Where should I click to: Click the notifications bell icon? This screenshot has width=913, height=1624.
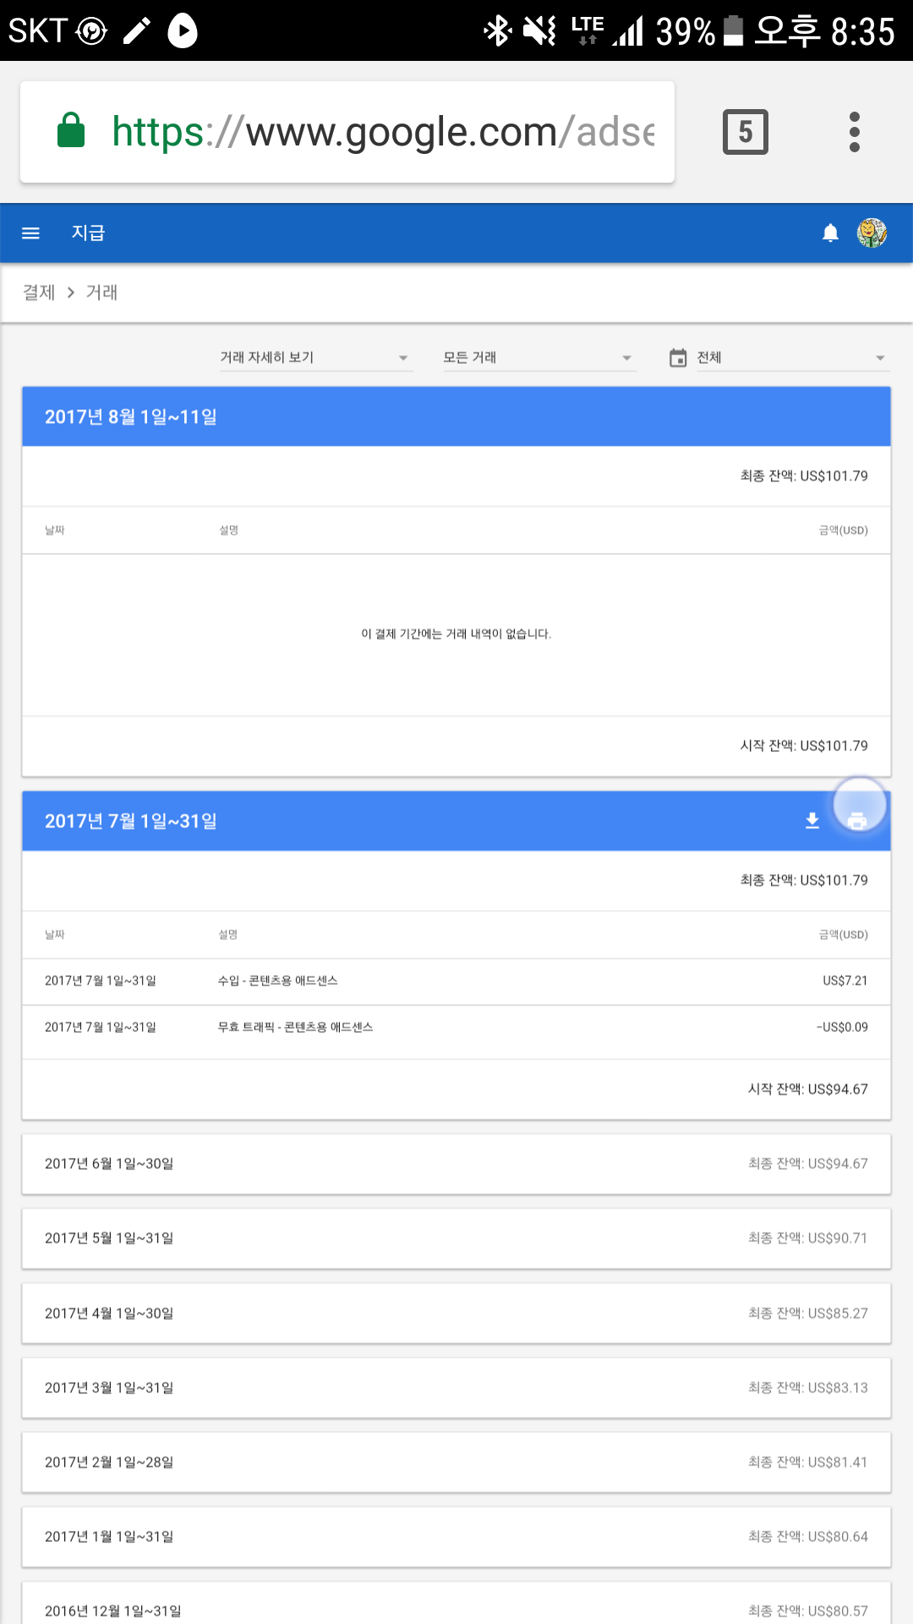[x=830, y=233]
